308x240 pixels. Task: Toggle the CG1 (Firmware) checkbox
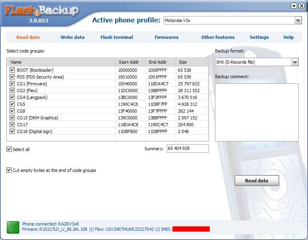pos(12,84)
